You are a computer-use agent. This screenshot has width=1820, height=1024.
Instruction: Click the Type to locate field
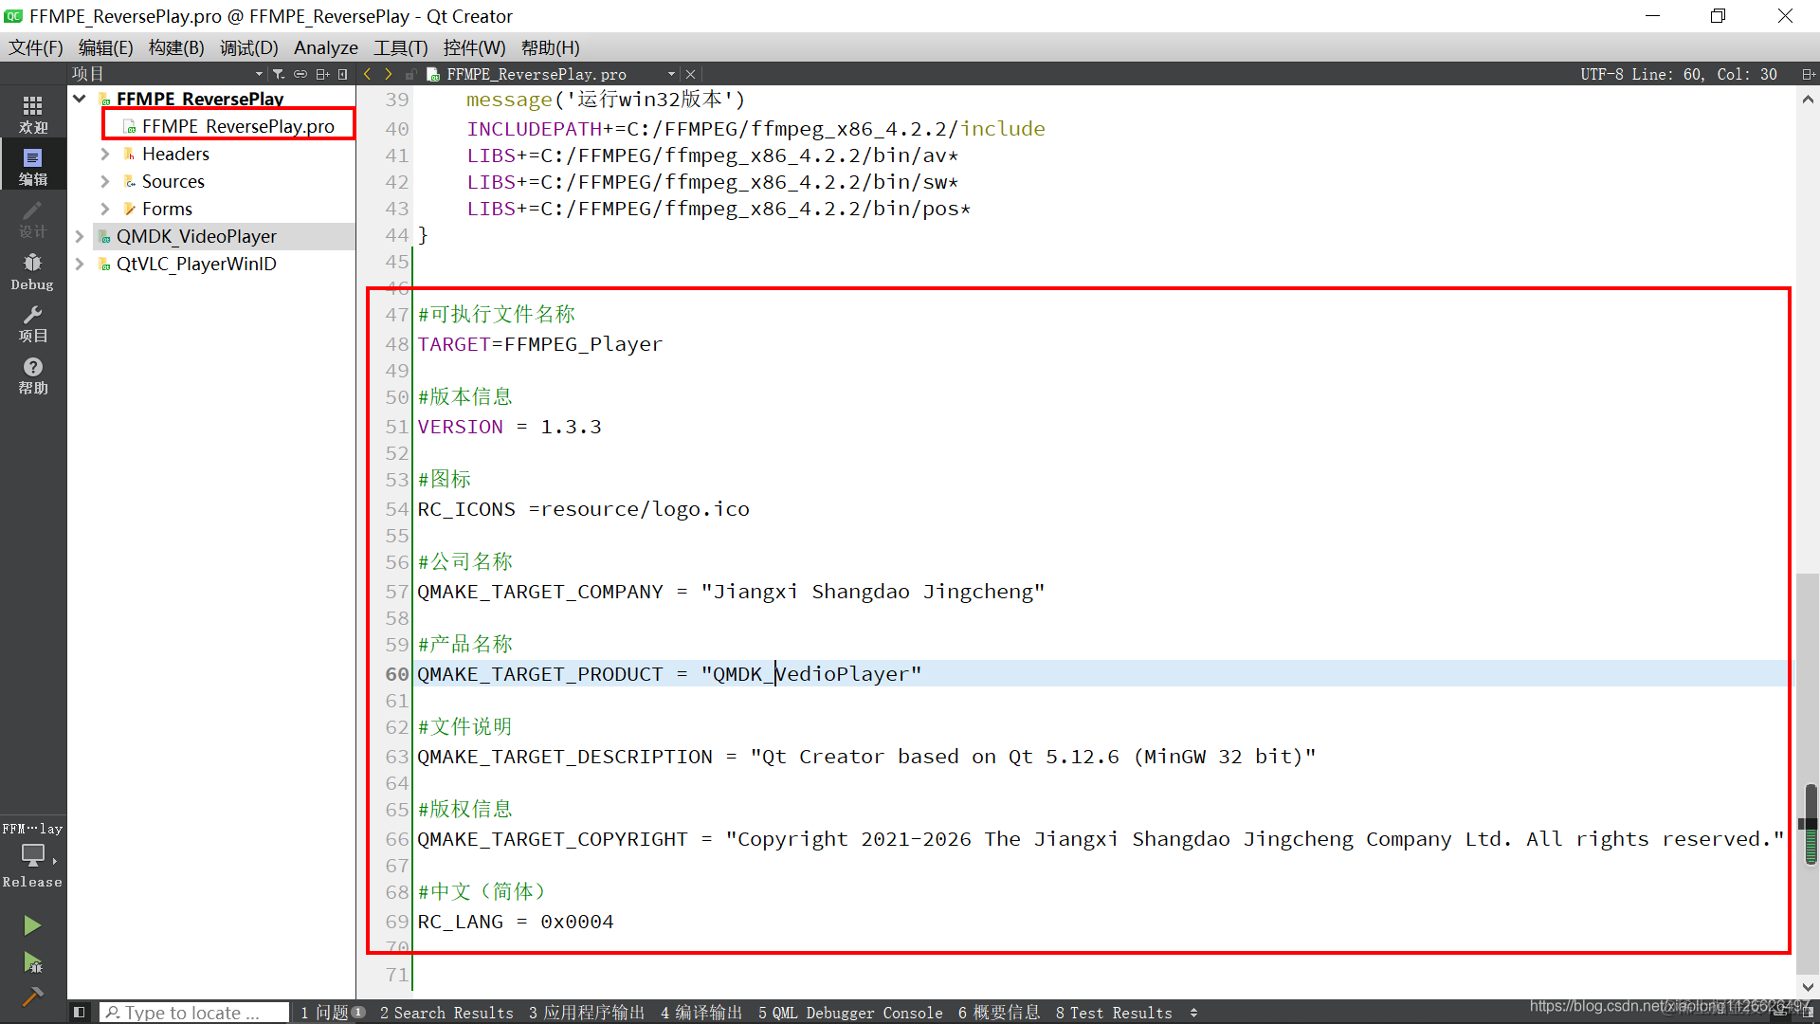pos(193,1013)
